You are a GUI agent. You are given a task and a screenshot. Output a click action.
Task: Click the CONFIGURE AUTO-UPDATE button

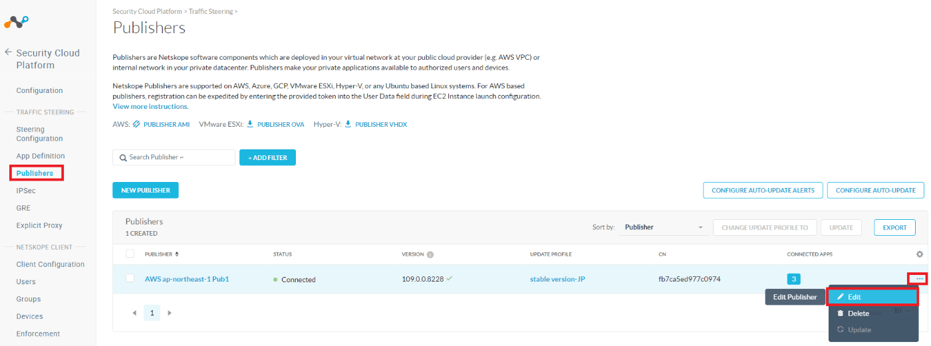pyautogui.click(x=876, y=190)
